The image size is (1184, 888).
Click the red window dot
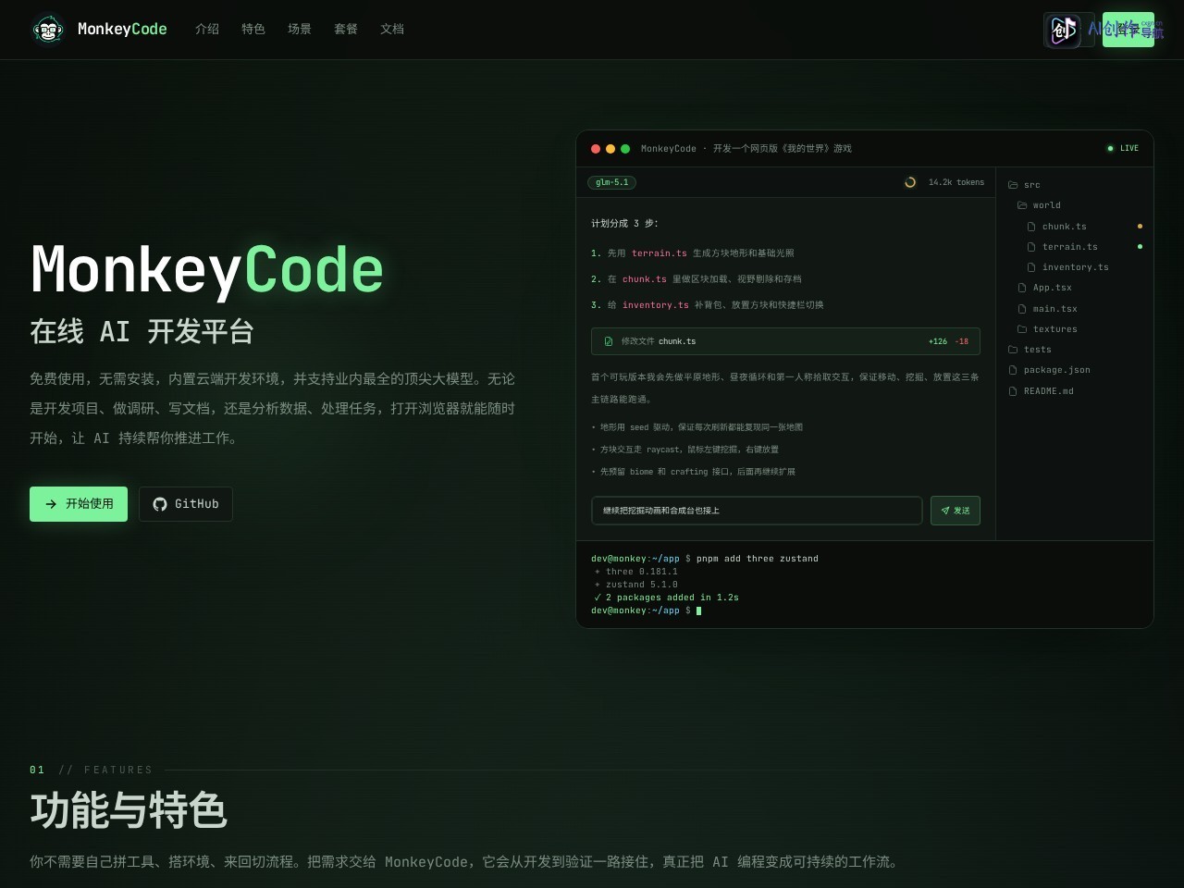pyautogui.click(x=596, y=148)
